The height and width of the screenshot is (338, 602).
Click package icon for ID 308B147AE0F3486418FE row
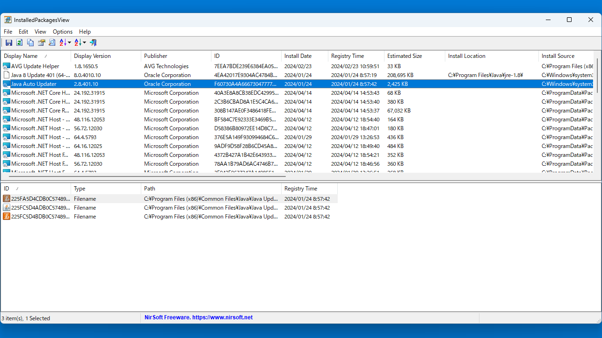click(x=6, y=111)
